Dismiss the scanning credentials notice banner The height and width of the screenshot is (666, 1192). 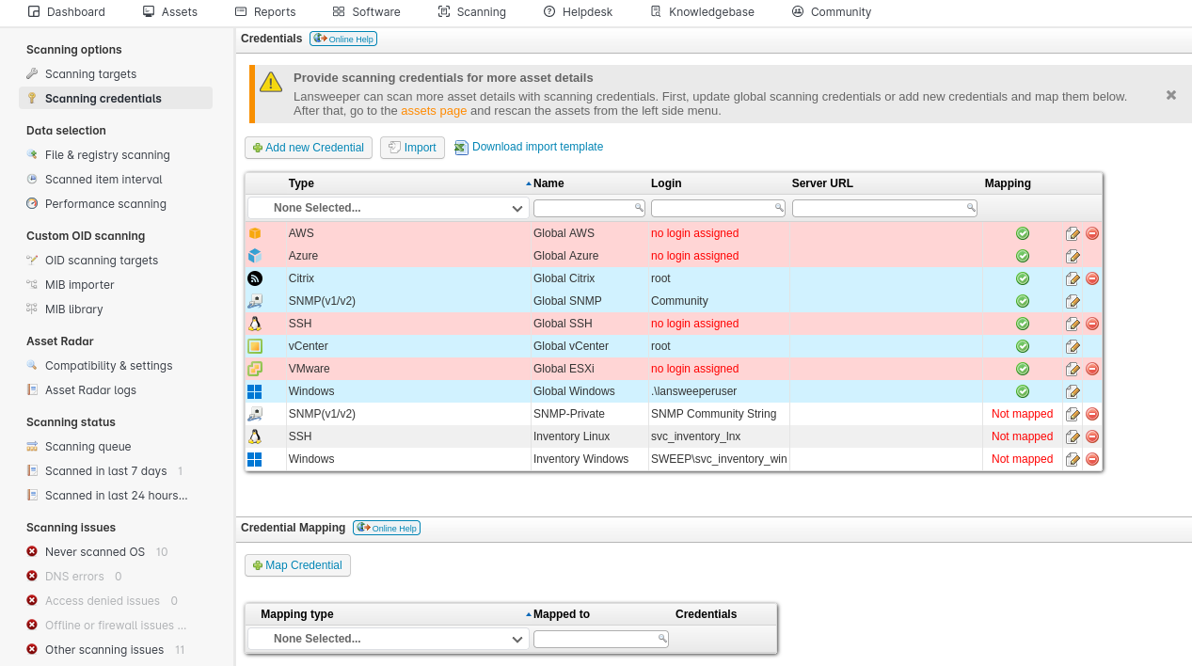(1171, 95)
